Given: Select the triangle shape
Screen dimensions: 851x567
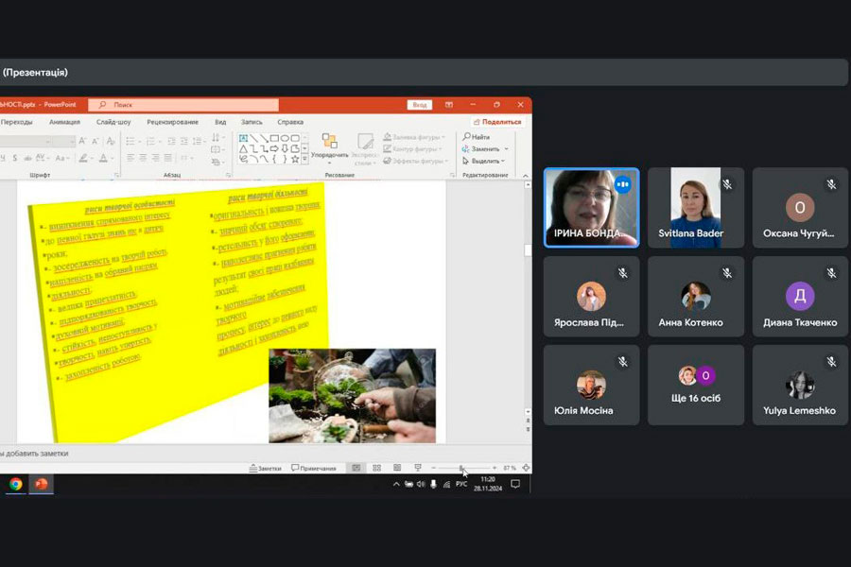Looking at the screenshot, I should coord(244,148).
